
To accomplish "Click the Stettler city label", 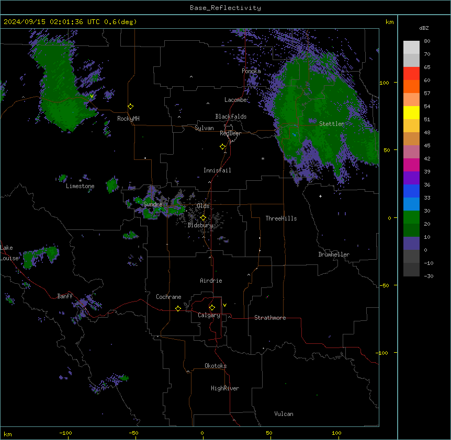I will pyautogui.click(x=332, y=124).
